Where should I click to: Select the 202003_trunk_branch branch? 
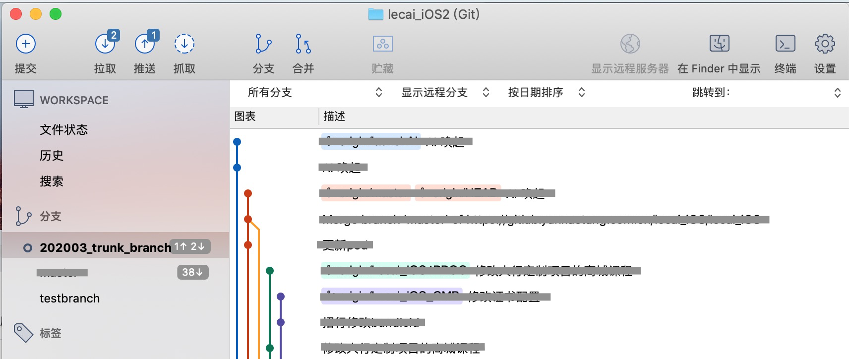[105, 247]
